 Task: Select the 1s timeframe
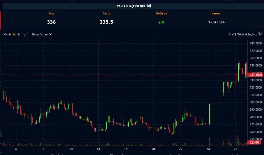[x=14, y=34]
